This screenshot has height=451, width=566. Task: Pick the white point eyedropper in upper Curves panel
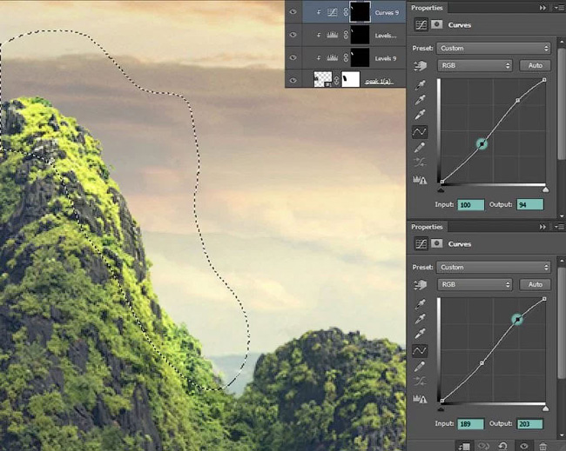420,115
